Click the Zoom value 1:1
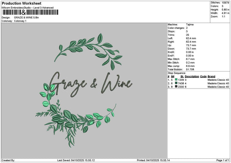Viewport: 231px width, 163px height. point(223,17)
